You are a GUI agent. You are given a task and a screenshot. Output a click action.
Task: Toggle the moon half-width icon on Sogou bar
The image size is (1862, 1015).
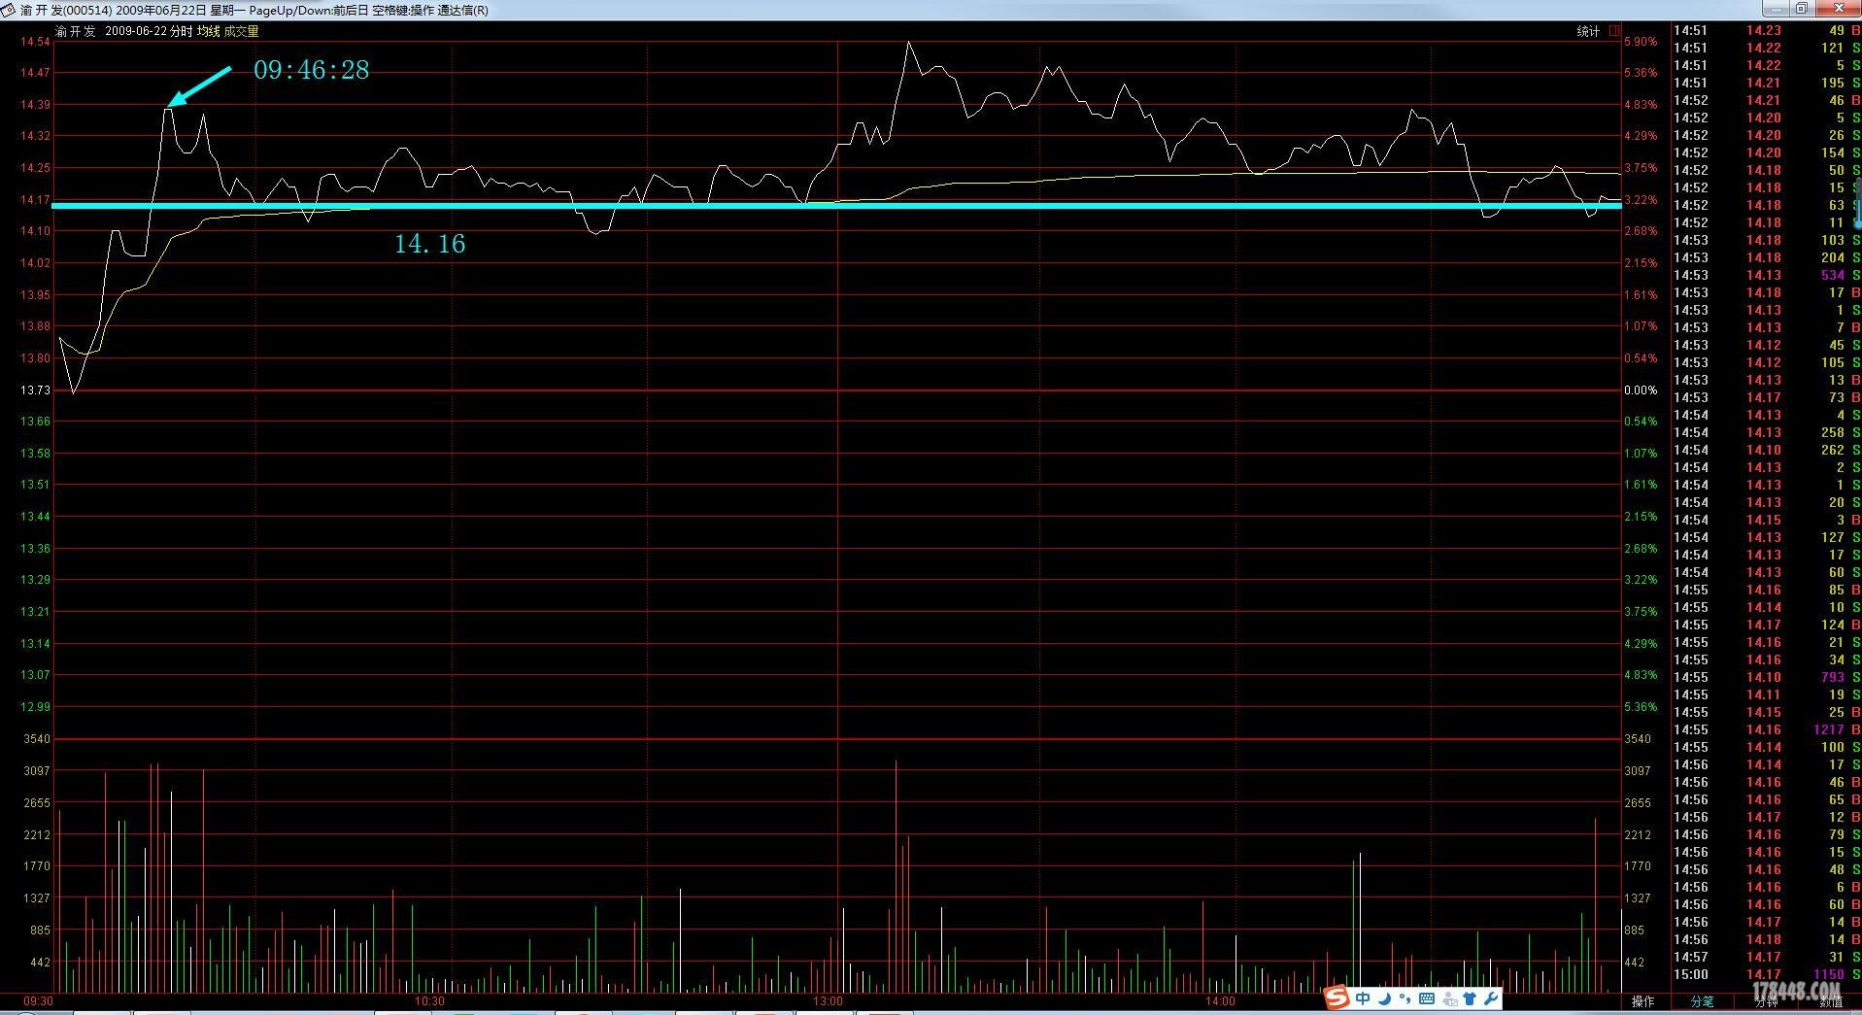coord(1385,998)
